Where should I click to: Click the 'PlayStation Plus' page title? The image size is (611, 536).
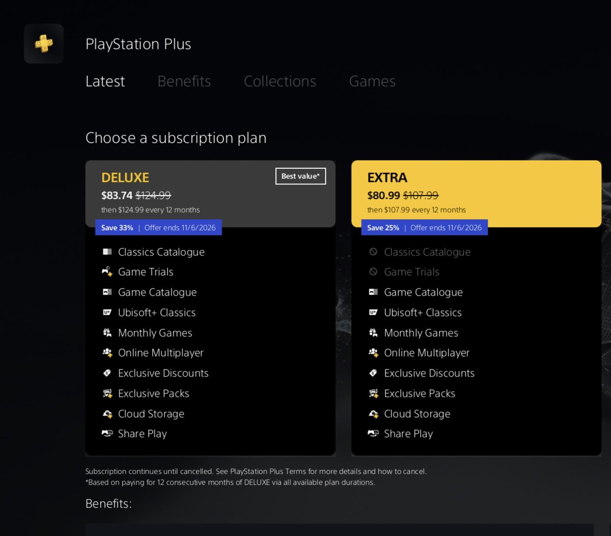pyautogui.click(x=138, y=44)
